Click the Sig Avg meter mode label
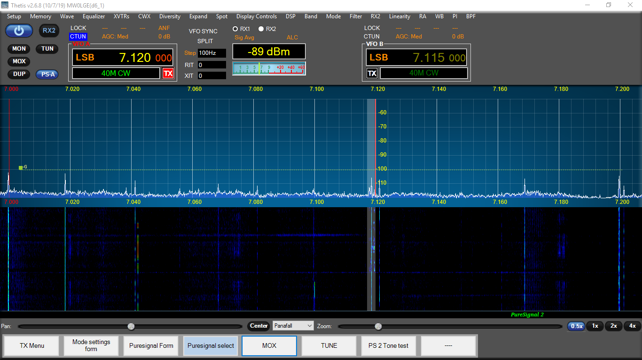 tap(244, 37)
